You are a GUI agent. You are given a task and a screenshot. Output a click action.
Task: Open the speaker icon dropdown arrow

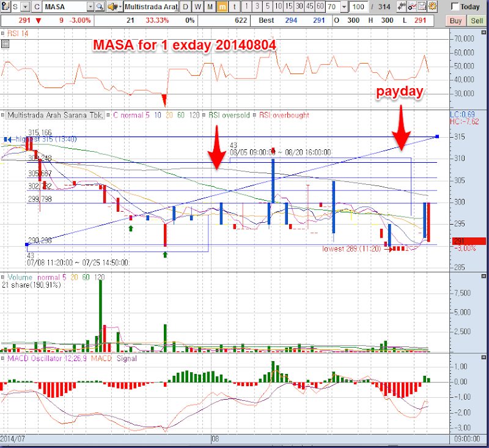(120, 7)
